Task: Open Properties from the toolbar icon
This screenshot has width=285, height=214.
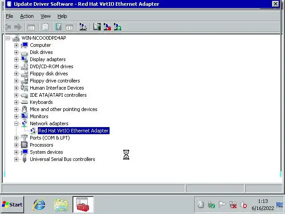Action: coord(45,27)
